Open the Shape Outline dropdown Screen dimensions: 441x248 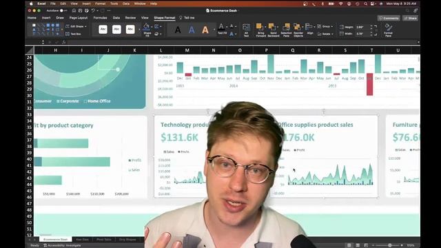(158, 26)
